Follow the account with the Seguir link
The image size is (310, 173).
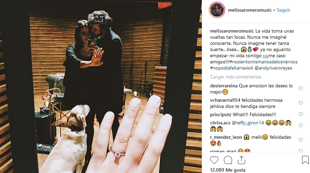[284, 10]
